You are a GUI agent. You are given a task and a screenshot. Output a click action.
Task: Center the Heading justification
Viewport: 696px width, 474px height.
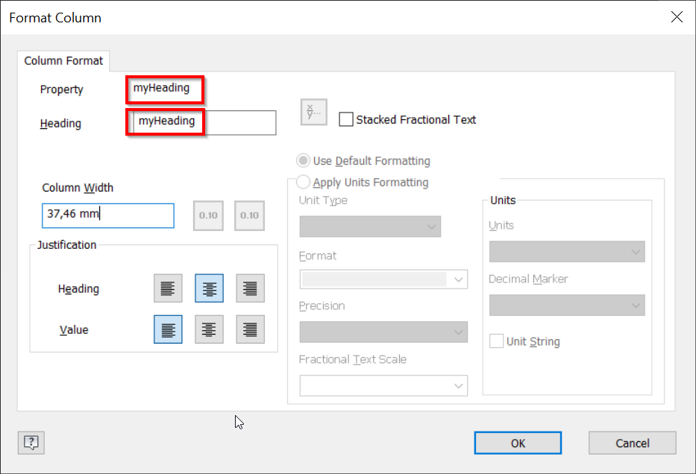(x=209, y=288)
